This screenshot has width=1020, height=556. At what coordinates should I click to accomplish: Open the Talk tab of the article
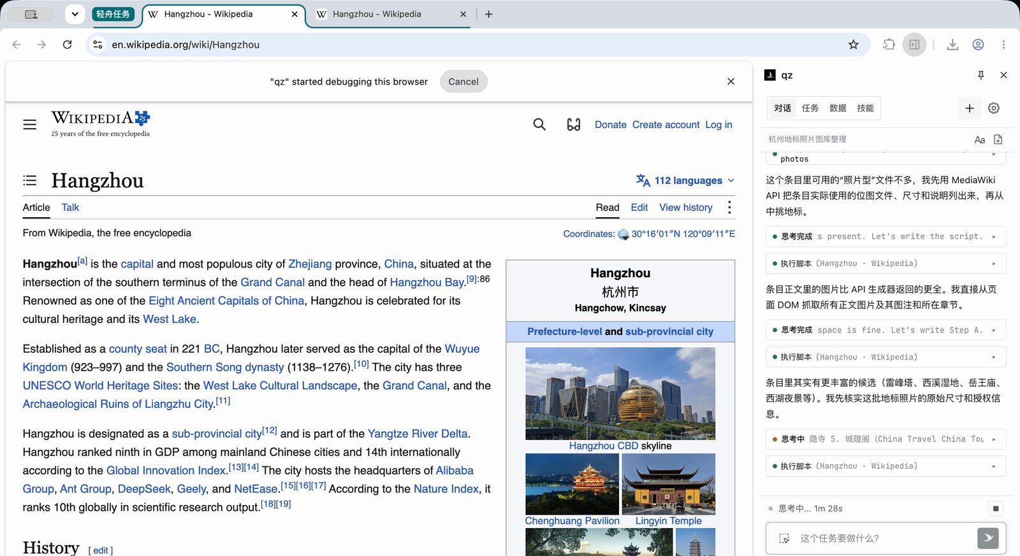pyautogui.click(x=70, y=208)
